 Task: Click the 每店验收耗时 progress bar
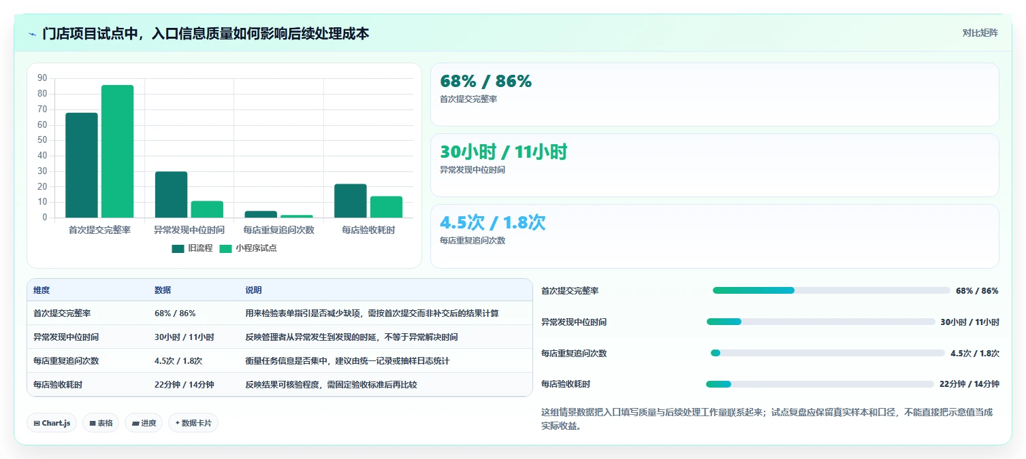pos(820,384)
